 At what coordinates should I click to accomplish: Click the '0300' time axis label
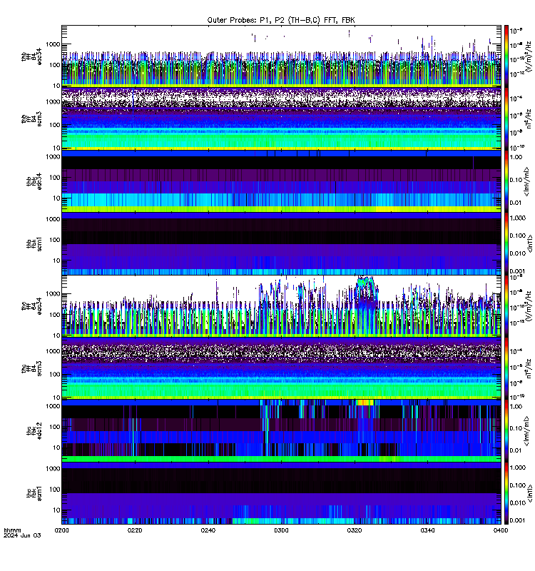[281, 530]
